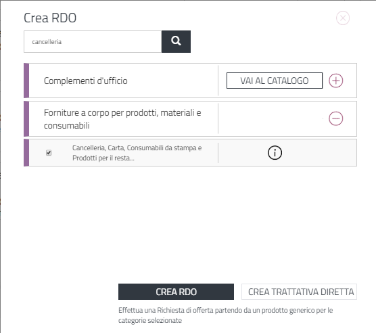Click the magnifying glass search button
The image size is (376, 333).
tap(176, 41)
